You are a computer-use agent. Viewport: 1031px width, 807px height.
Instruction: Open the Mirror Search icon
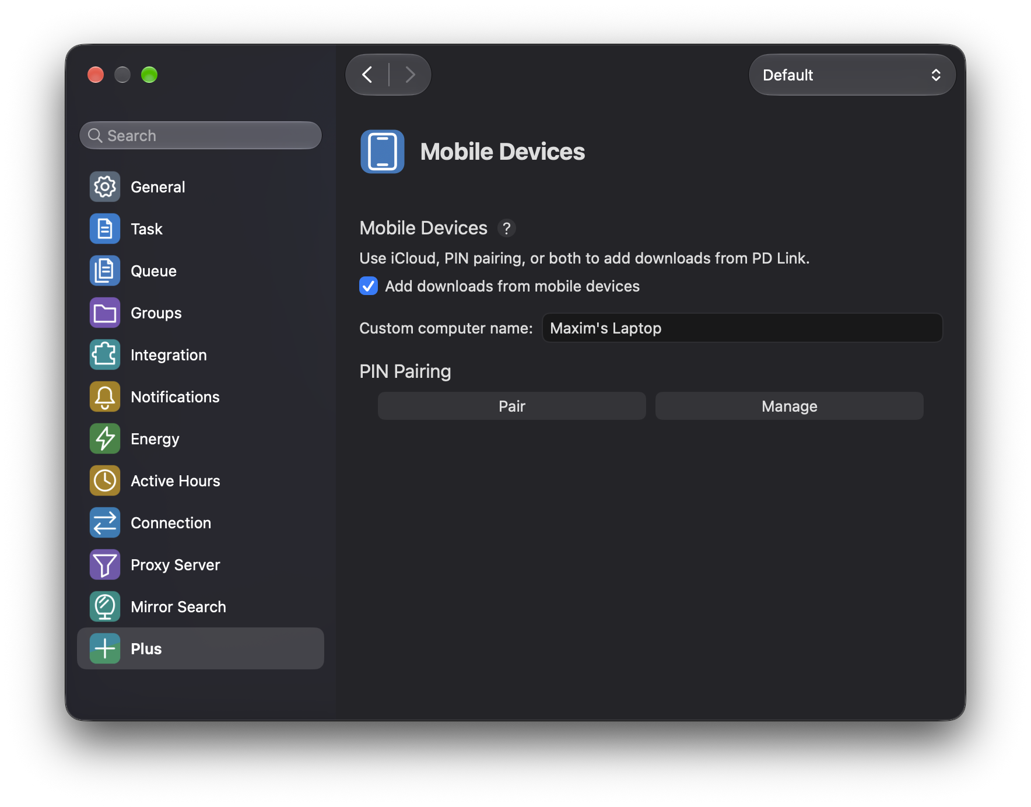pyautogui.click(x=105, y=606)
